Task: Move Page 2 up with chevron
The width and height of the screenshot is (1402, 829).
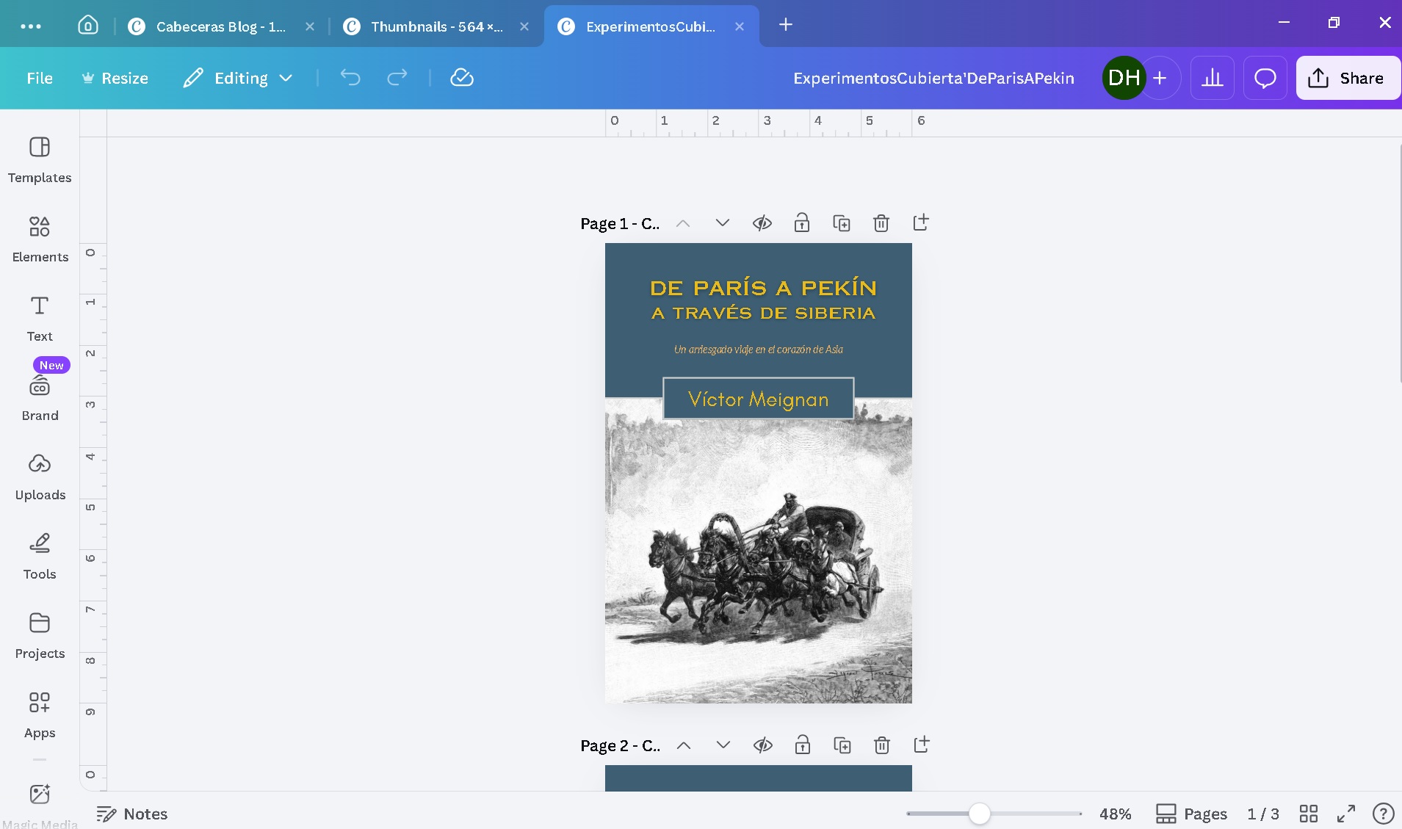Action: pos(684,746)
